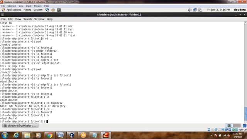Click the Windows network signal tray icon
Viewport: 247px width, 139px height.
pyautogui.click(x=224, y=136)
